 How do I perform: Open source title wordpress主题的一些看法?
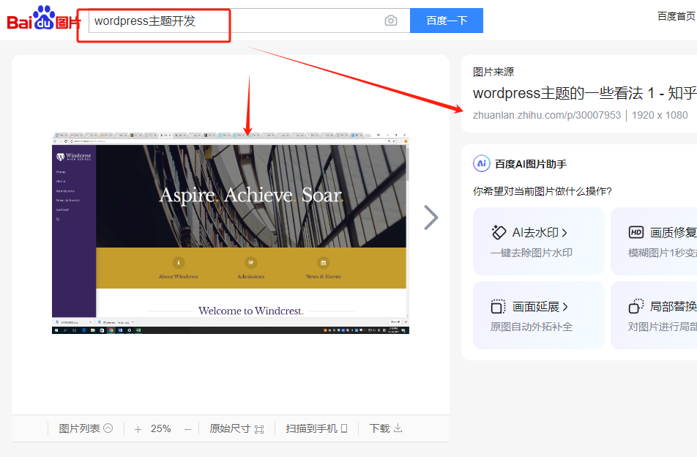[584, 93]
